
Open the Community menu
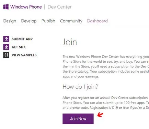point(71,21)
